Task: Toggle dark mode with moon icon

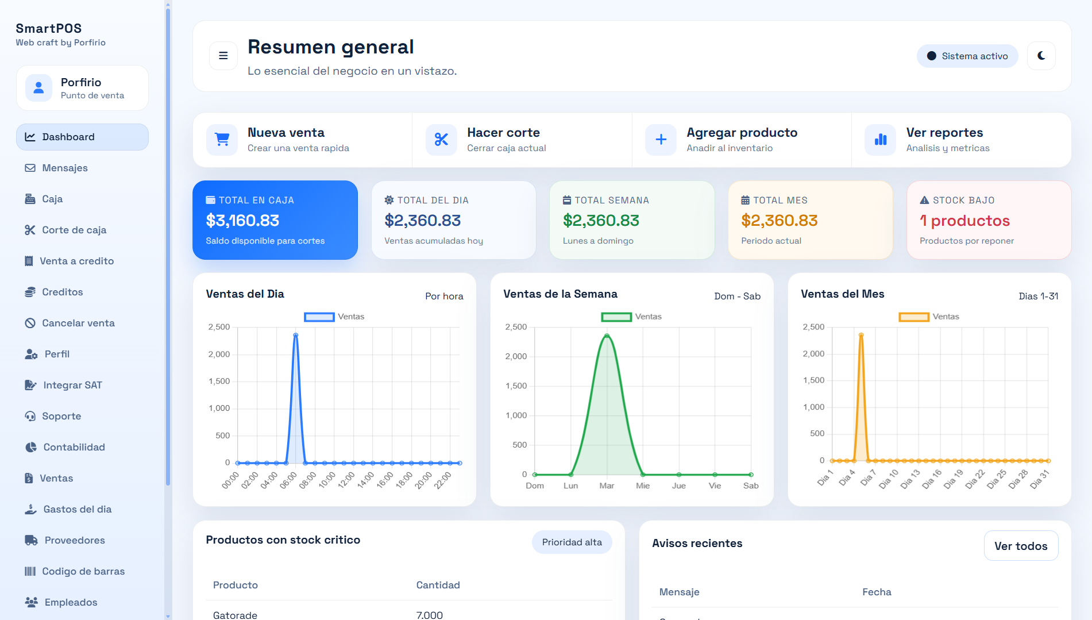Action: 1041,56
